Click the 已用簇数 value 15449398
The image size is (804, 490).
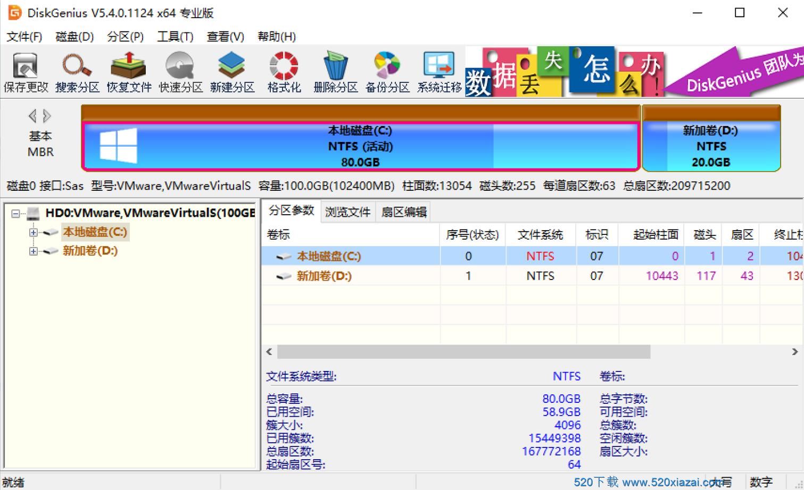pos(554,438)
